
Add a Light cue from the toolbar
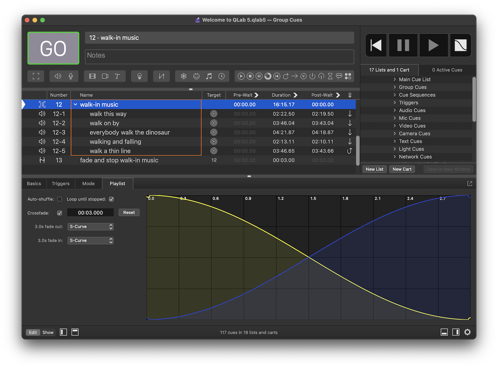139,76
